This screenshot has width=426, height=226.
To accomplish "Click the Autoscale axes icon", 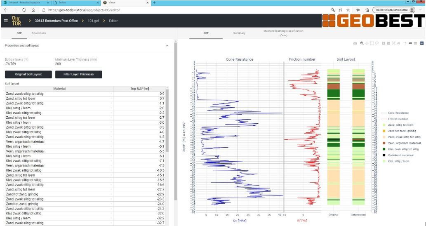I will click(394, 43).
